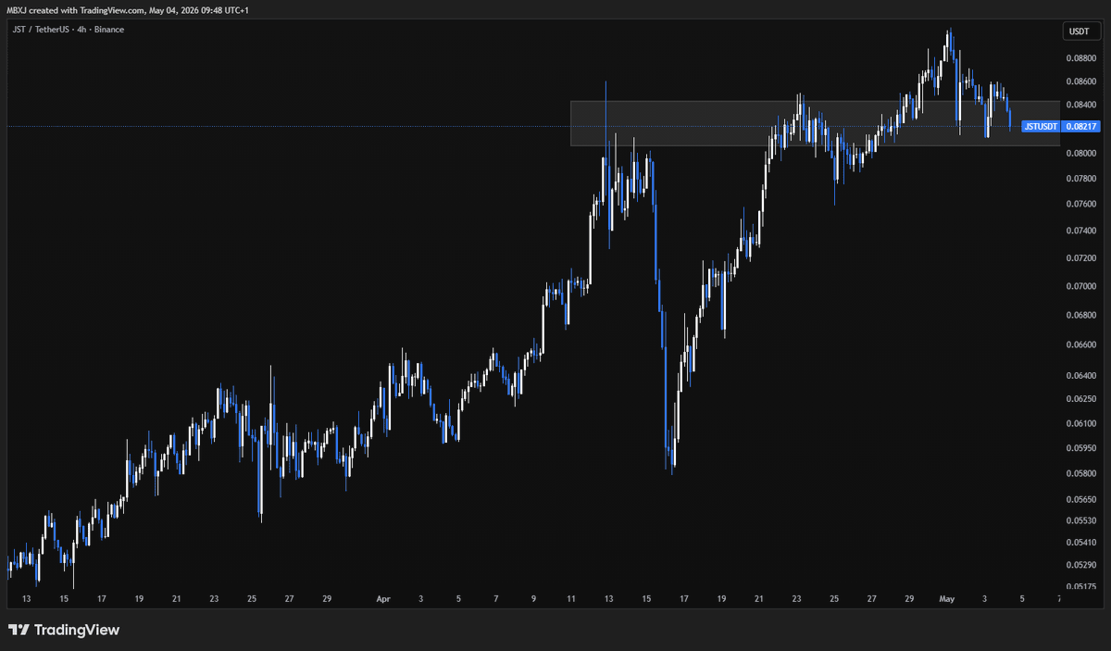Click the 9 date label on time axis
Viewport: 1111px width, 651px height.
pos(534,599)
